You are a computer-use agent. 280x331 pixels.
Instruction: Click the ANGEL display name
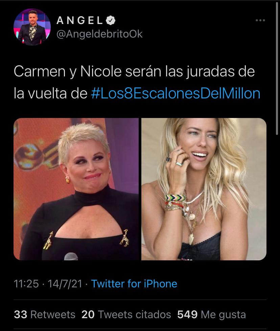[79, 21]
